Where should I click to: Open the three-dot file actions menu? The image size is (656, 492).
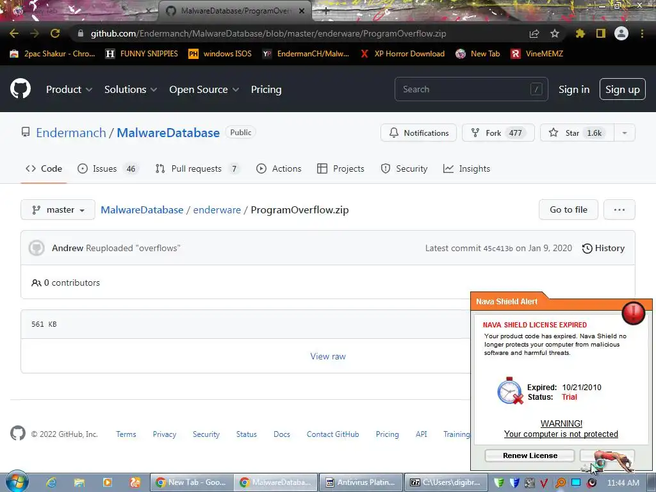click(619, 209)
